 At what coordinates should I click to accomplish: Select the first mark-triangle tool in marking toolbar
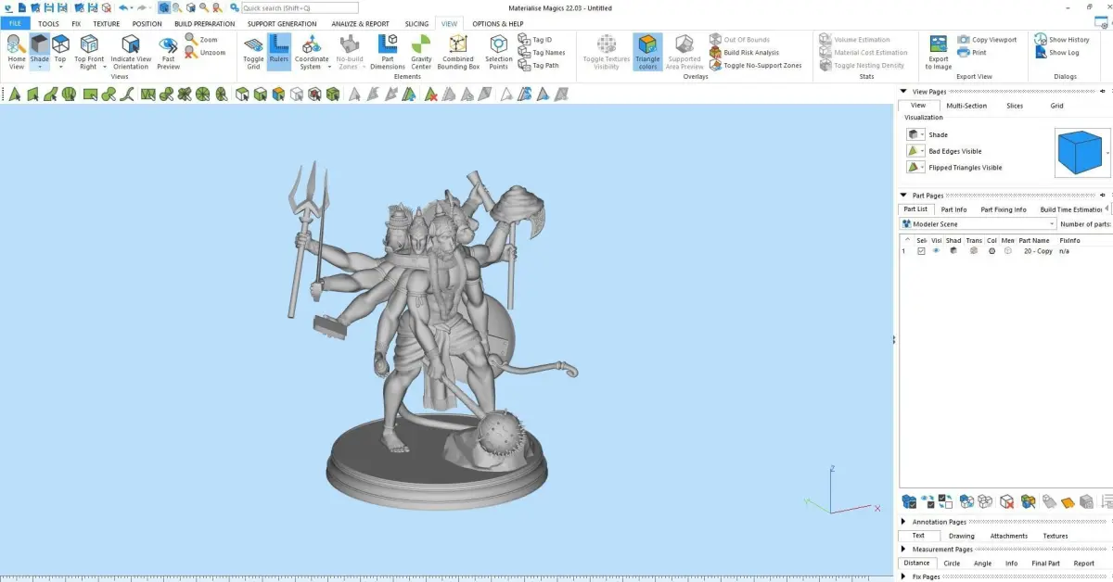click(x=15, y=94)
